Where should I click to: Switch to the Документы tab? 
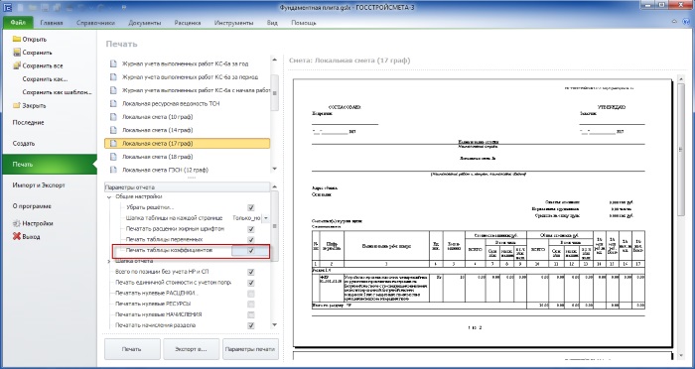tap(145, 23)
